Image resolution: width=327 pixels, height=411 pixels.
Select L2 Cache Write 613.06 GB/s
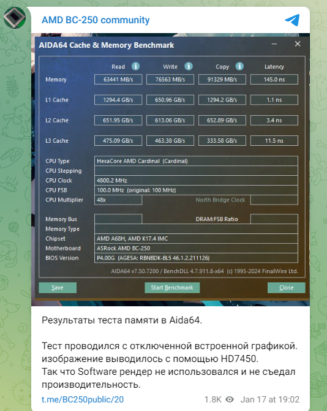170,120
